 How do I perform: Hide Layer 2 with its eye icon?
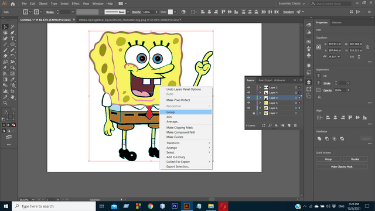(248, 87)
